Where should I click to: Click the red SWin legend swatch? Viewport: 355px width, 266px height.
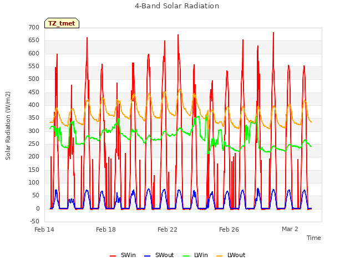click(113, 256)
